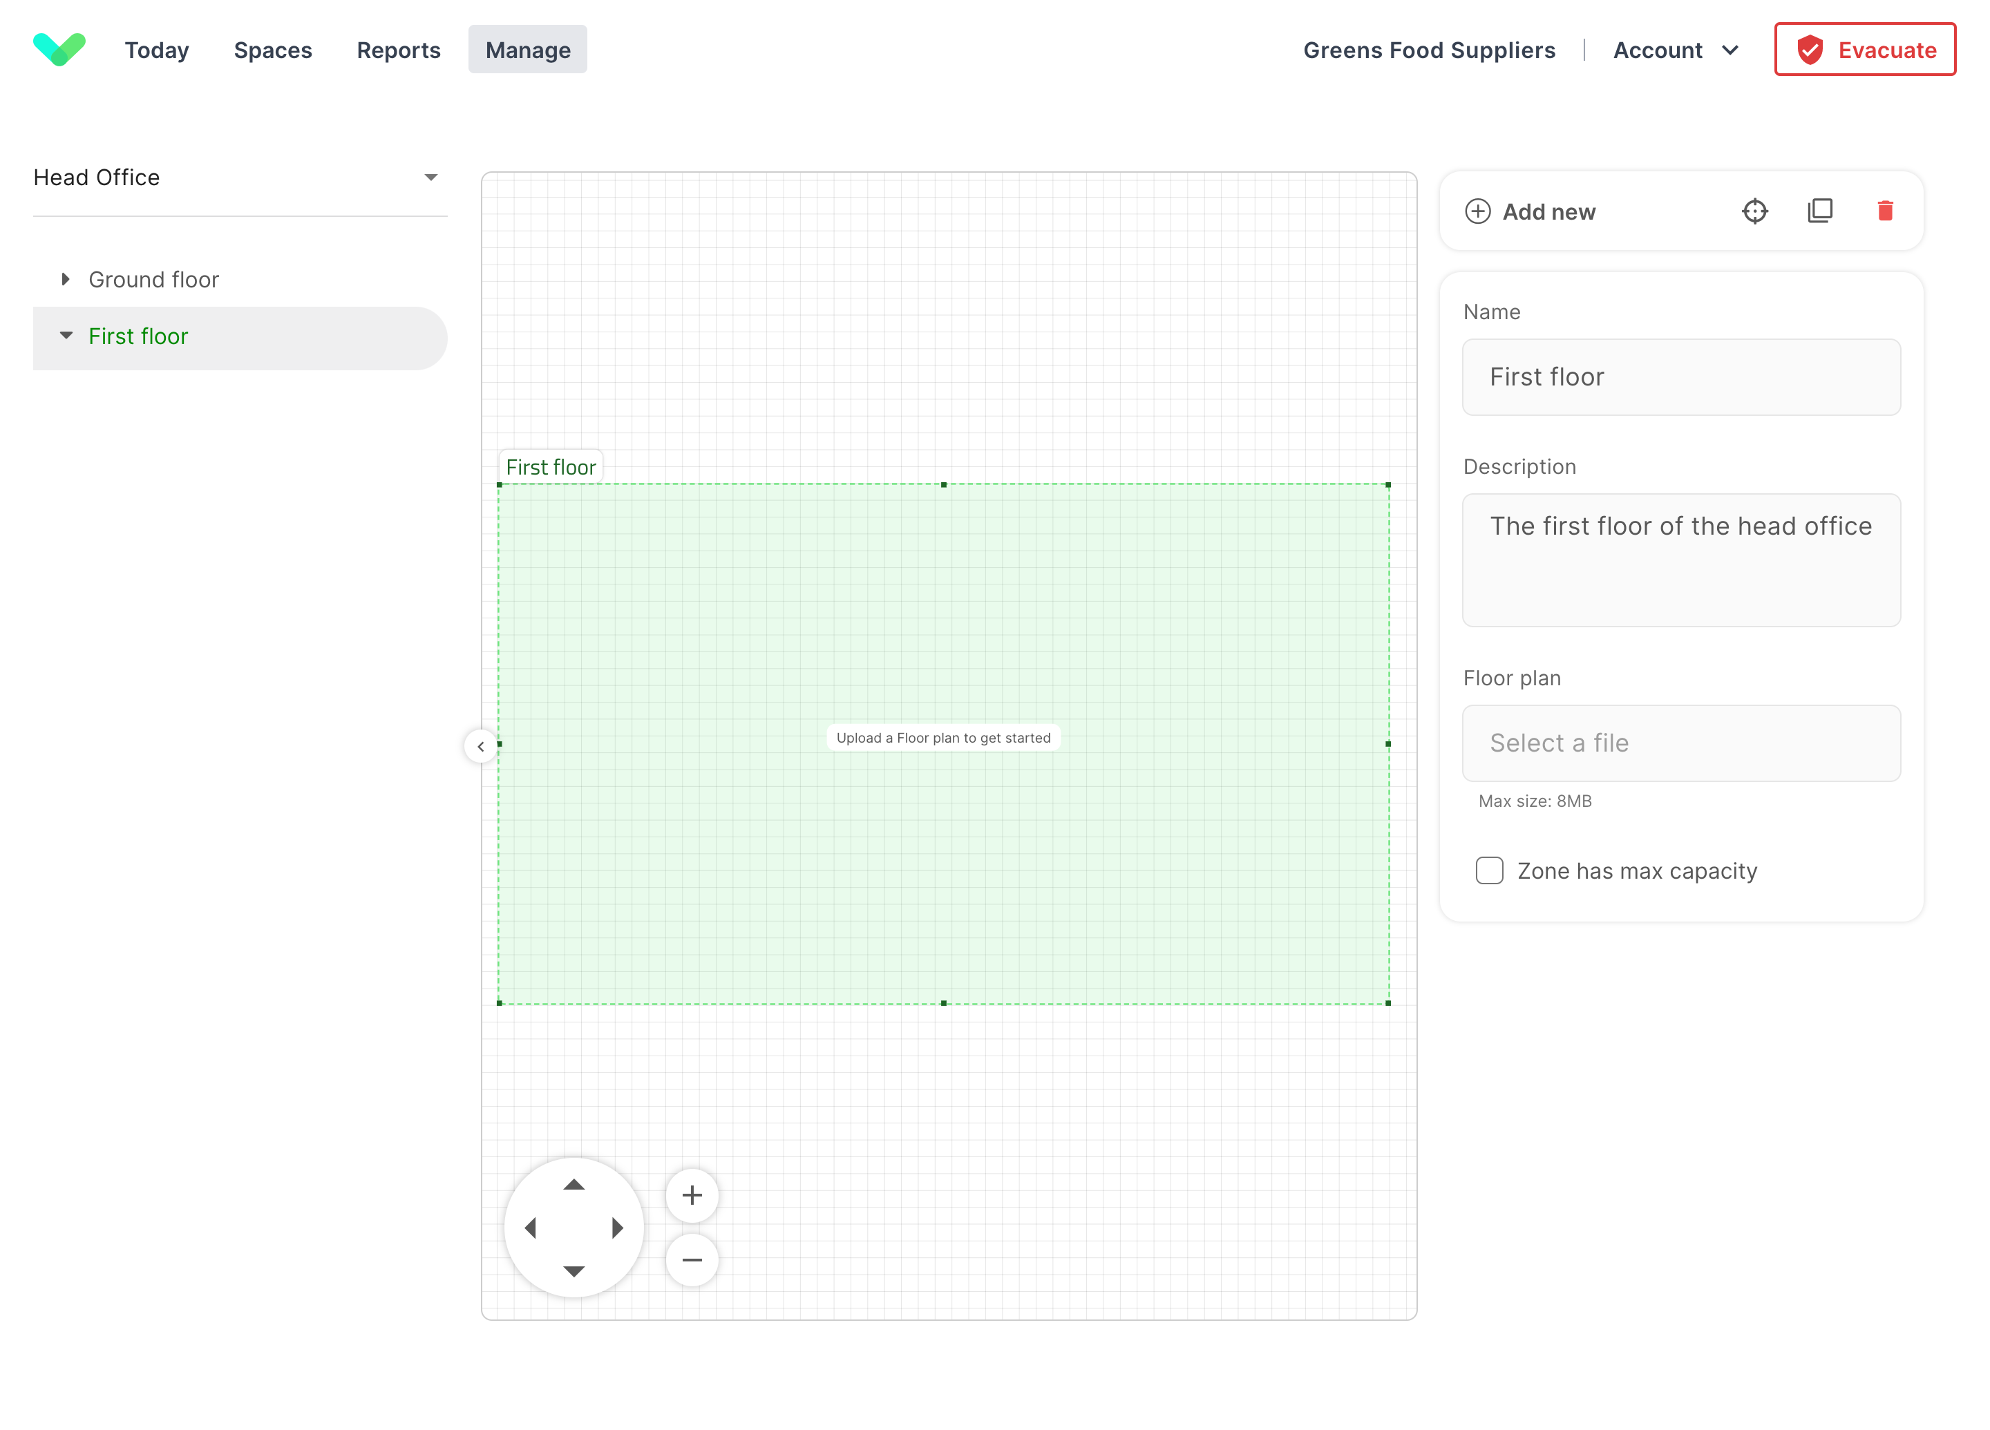Click the duplicate zone icon
Viewport: 1990px width, 1430px height.
1820,211
